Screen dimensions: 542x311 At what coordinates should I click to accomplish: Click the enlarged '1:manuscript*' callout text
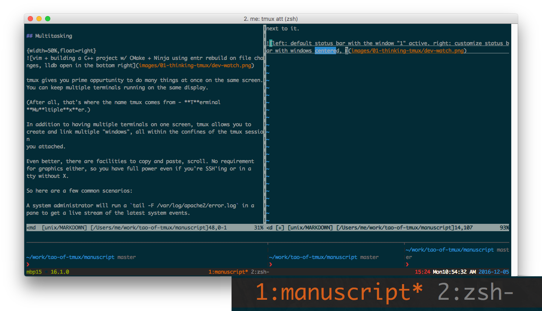click(x=339, y=292)
